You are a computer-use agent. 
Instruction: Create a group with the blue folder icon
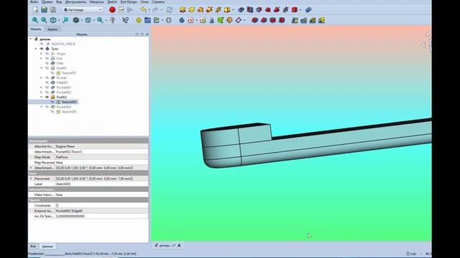(x=147, y=20)
